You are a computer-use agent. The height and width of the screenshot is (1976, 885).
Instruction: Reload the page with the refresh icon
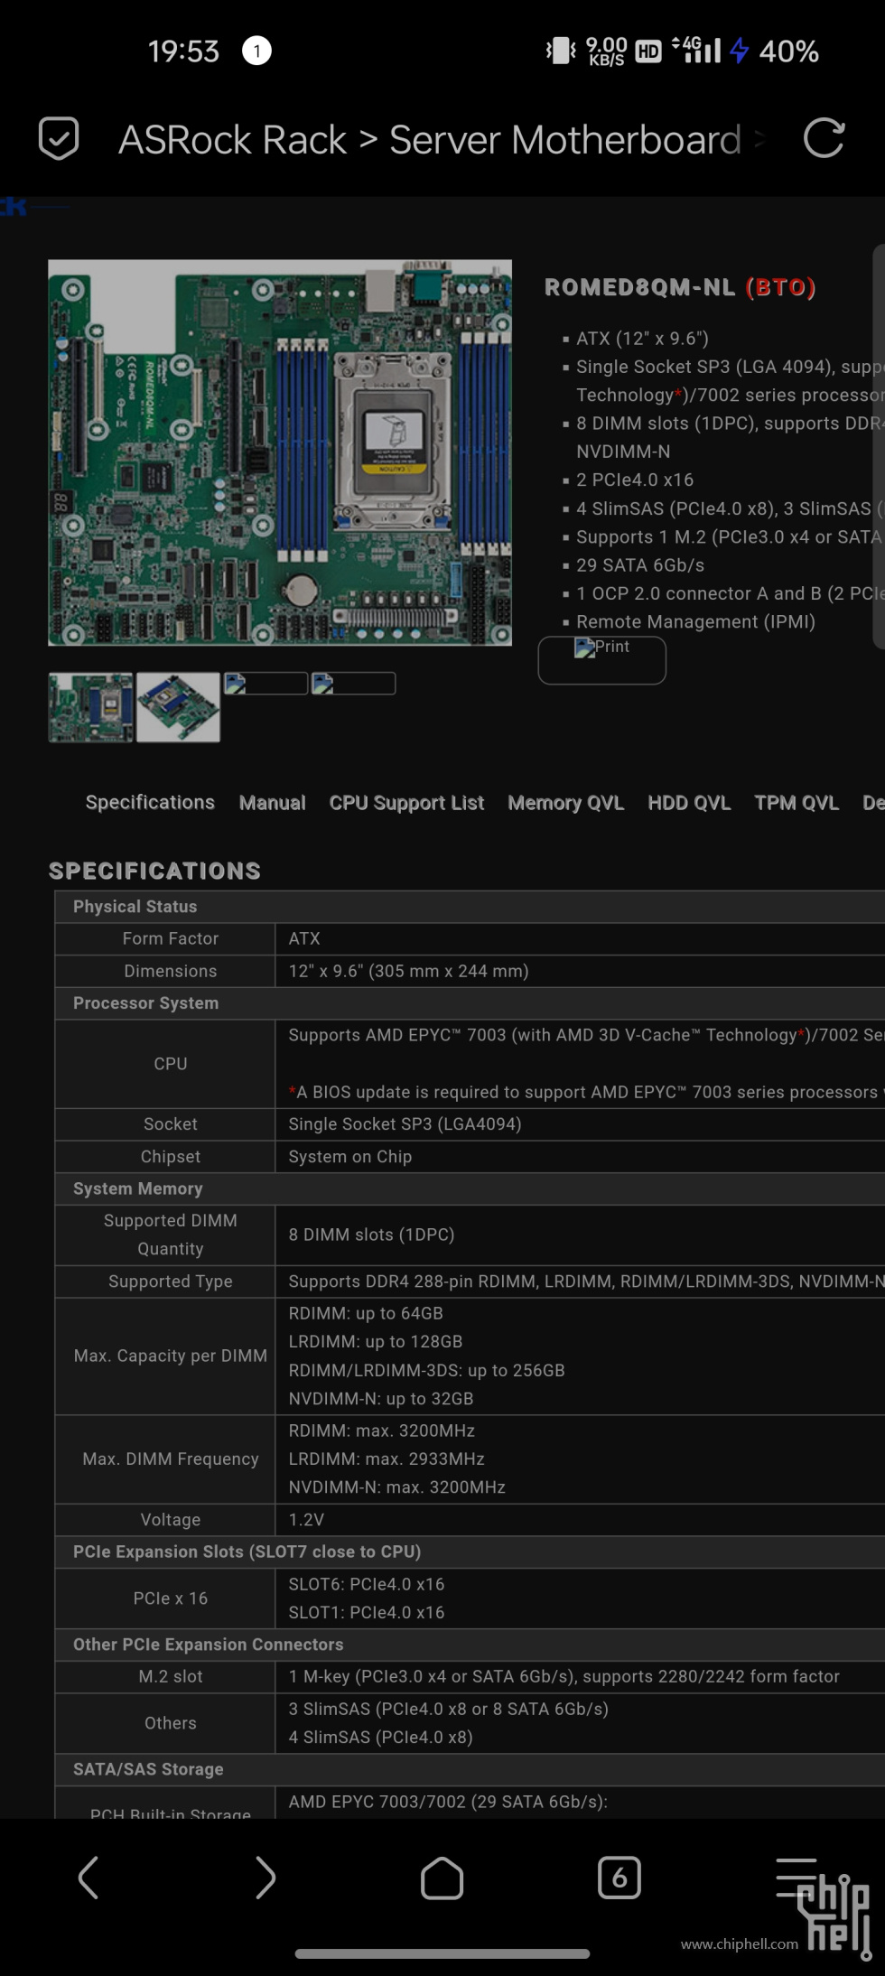click(824, 138)
